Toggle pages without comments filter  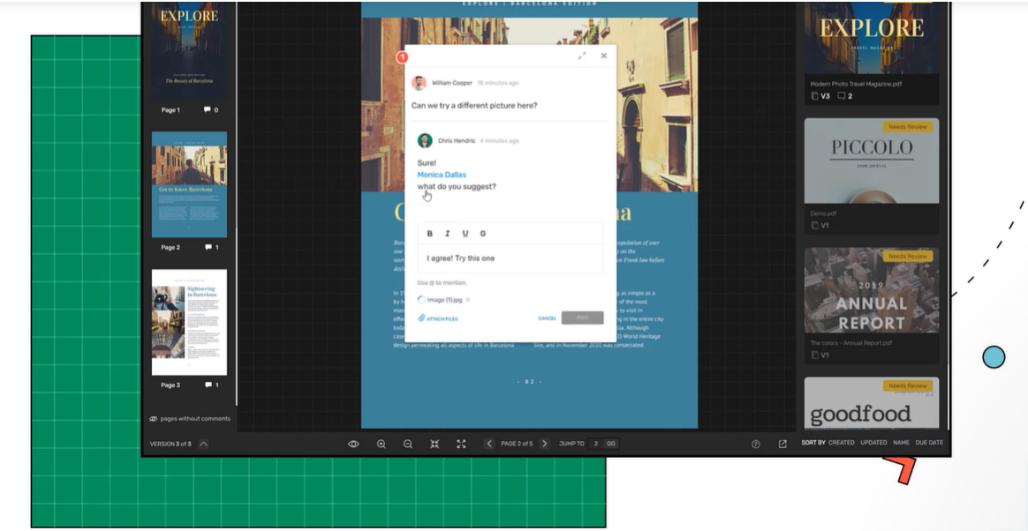[x=188, y=418]
